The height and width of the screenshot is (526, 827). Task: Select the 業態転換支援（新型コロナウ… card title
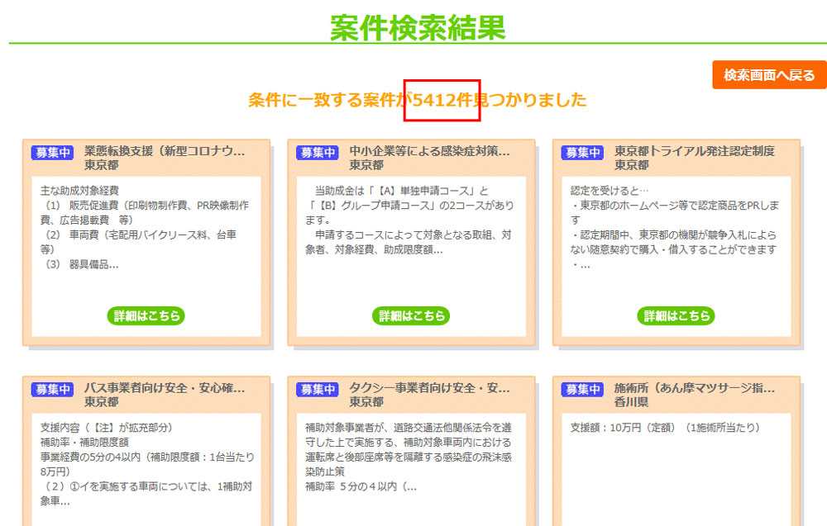click(x=165, y=151)
